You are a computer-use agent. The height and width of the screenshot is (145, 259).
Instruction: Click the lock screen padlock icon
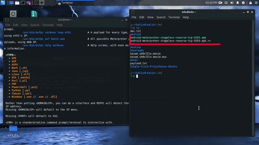(x=251, y=3)
